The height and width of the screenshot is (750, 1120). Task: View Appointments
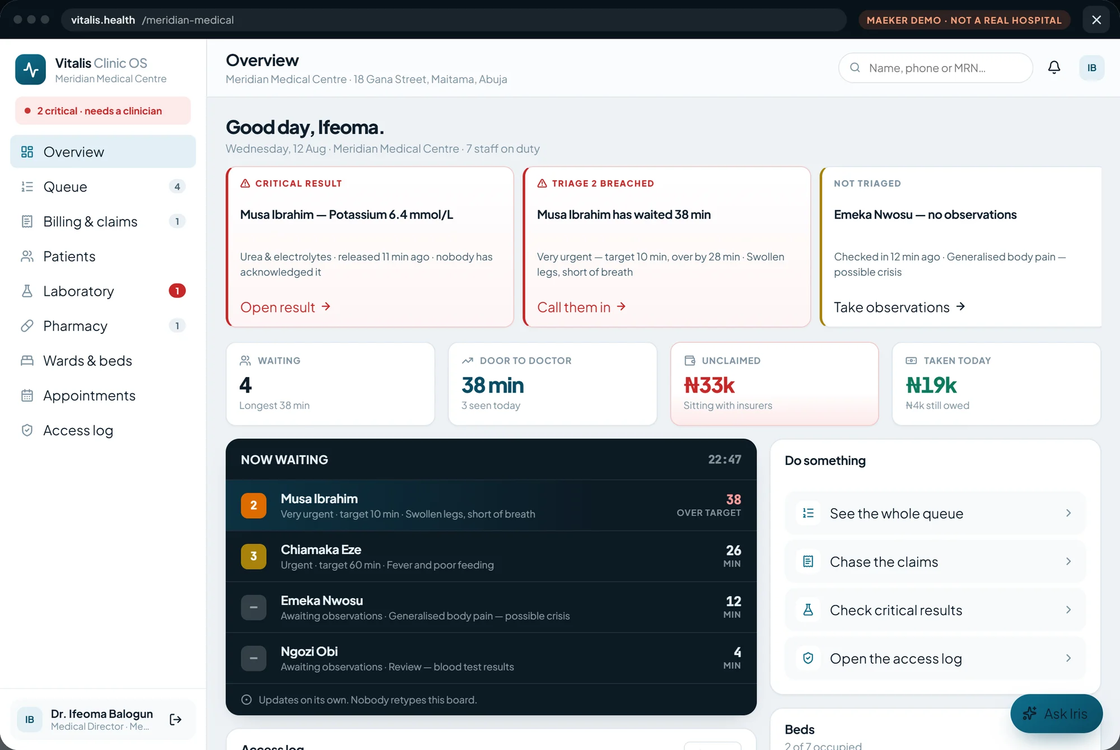103,395
